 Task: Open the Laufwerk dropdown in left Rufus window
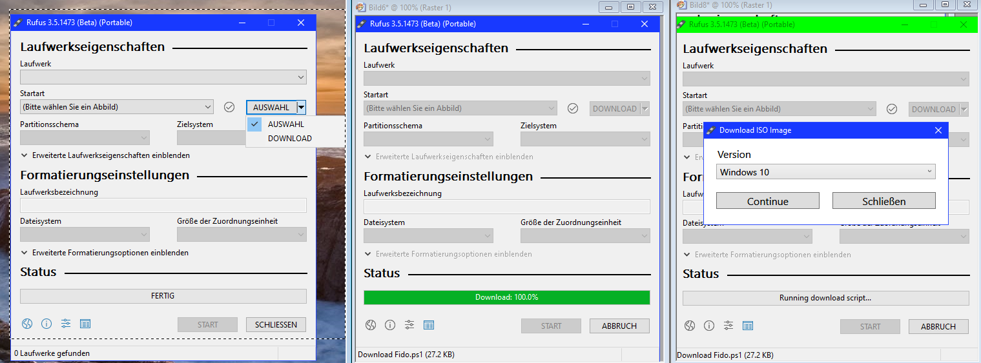click(163, 77)
